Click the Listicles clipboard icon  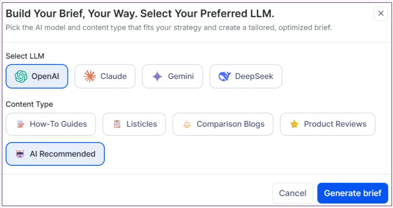click(x=117, y=124)
